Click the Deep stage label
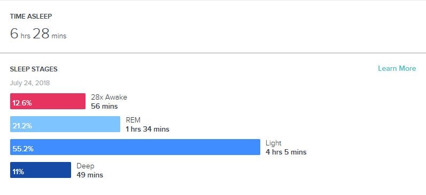The height and width of the screenshot is (195, 426). point(86,166)
